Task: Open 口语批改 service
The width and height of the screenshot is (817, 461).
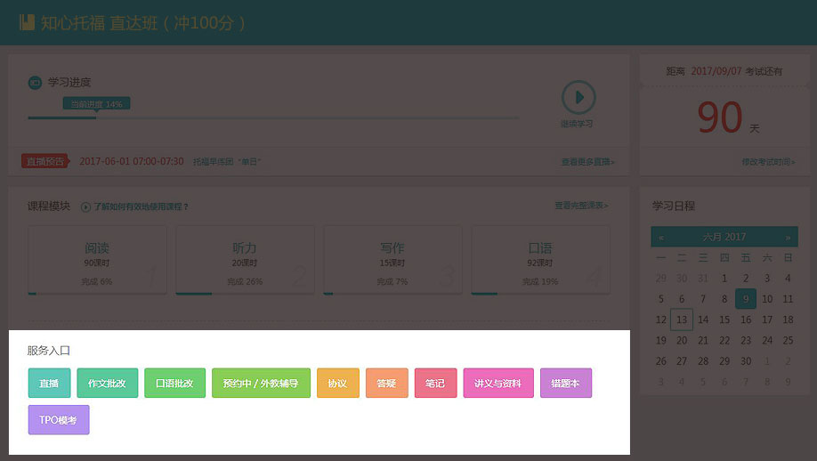Action: [174, 383]
